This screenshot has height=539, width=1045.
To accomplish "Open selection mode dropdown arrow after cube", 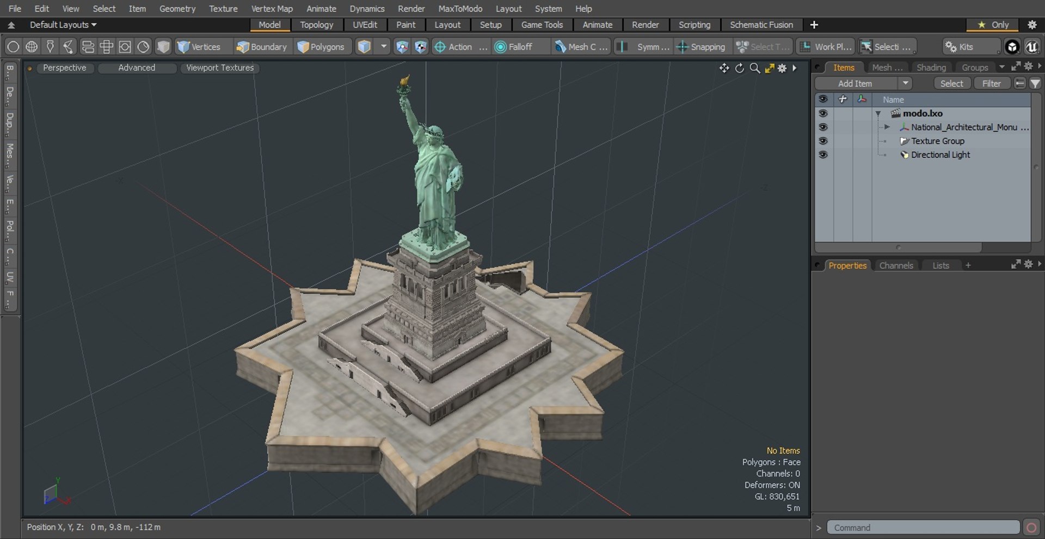I will (384, 47).
